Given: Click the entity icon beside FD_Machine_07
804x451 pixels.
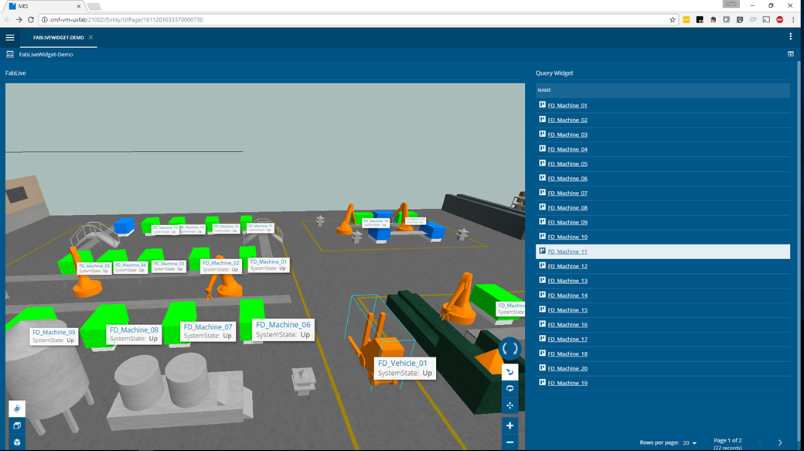Looking at the screenshot, I should click(x=542, y=193).
